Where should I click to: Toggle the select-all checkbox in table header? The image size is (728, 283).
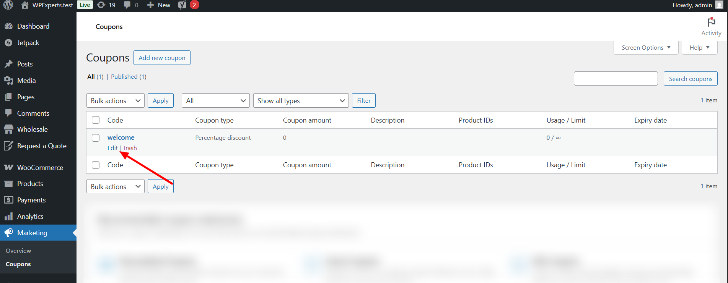point(96,120)
